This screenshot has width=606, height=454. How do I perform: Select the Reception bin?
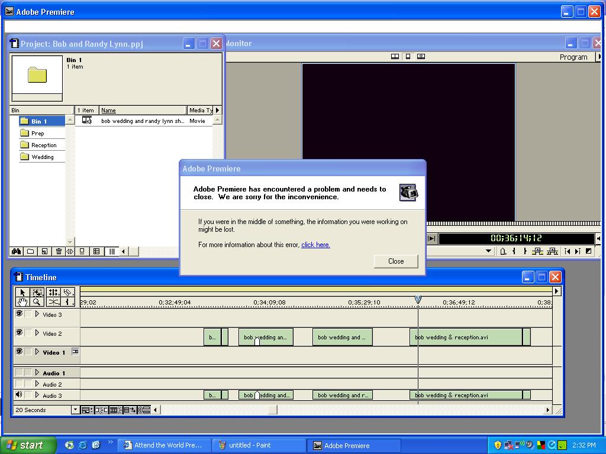(x=42, y=145)
